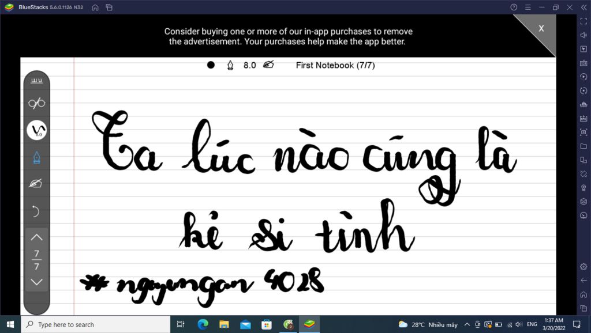Launch Microsoft Edge from taskbar
591x333 pixels.
[x=203, y=324]
